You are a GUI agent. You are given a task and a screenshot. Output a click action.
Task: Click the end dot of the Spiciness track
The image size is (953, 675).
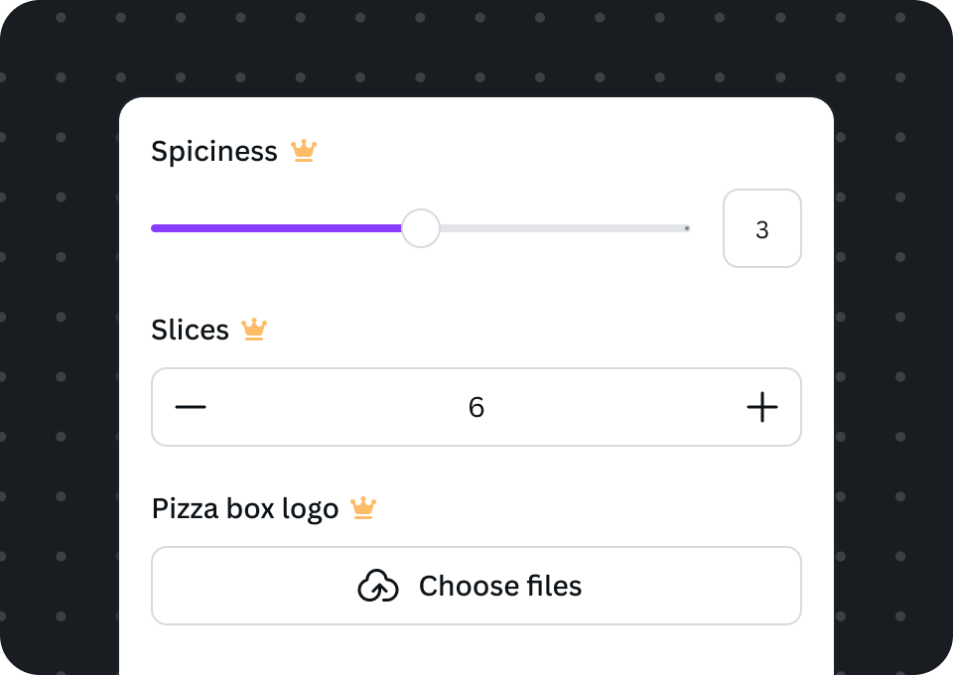tap(687, 228)
